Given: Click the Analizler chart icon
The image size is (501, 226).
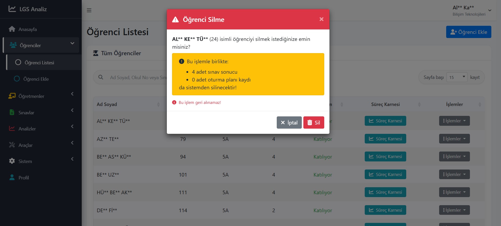Looking at the screenshot, I should coord(12,129).
